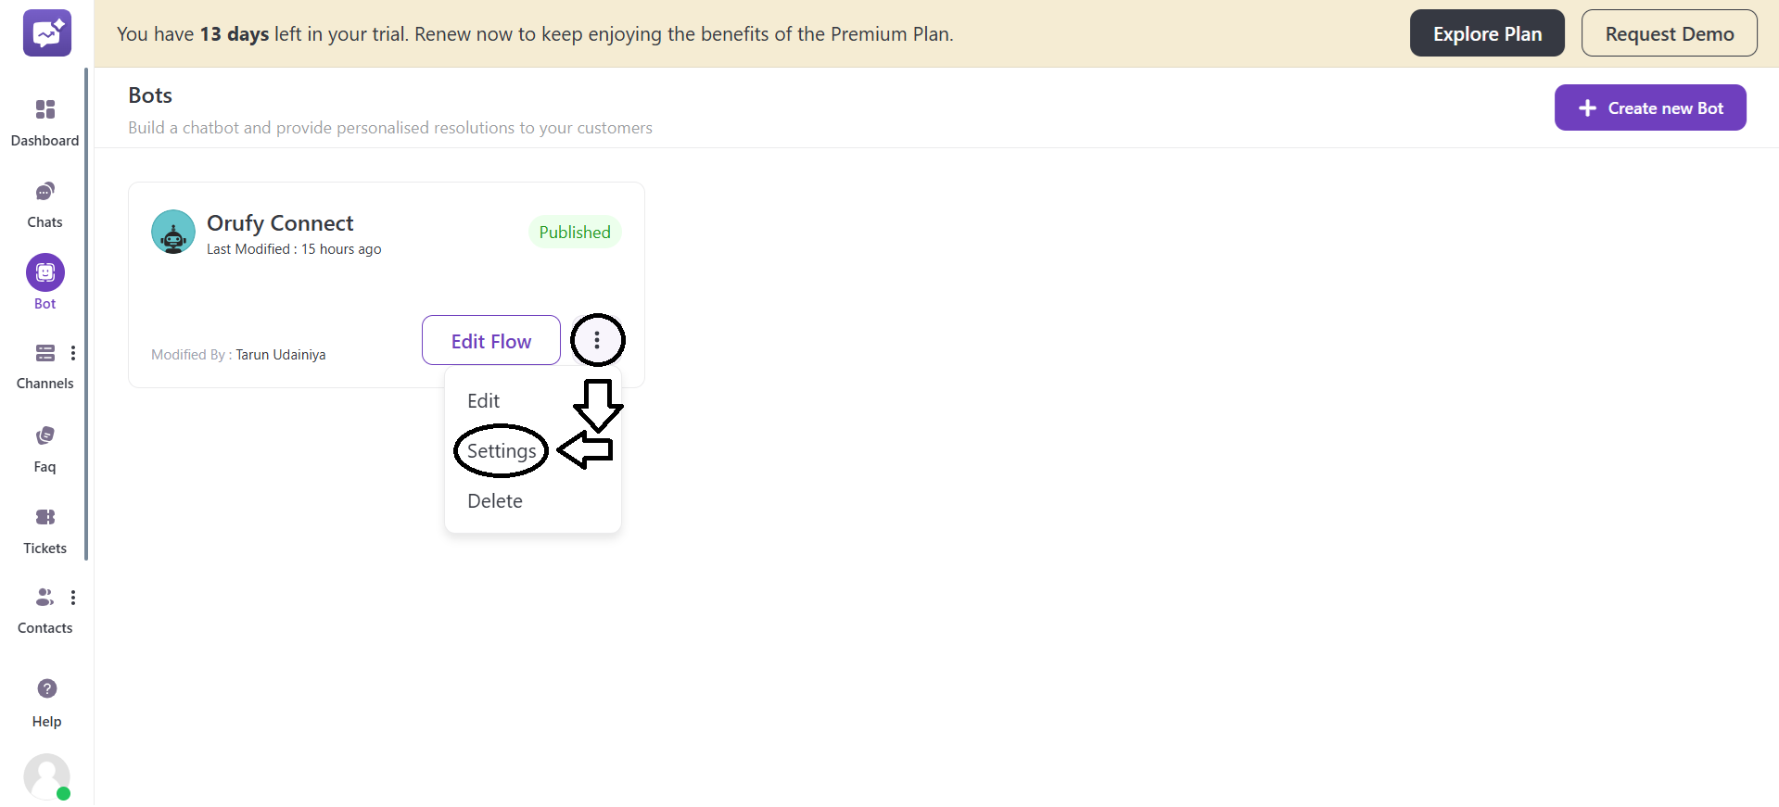The width and height of the screenshot is (1779, 807).
Task: Open Edit Flow for Orufy Connect
Action: [490, 340]
